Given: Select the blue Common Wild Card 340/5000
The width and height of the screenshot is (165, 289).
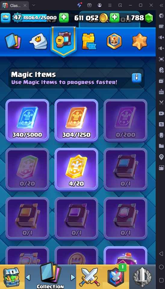Looking at the screenshot, I should click(x=27, y=120).
